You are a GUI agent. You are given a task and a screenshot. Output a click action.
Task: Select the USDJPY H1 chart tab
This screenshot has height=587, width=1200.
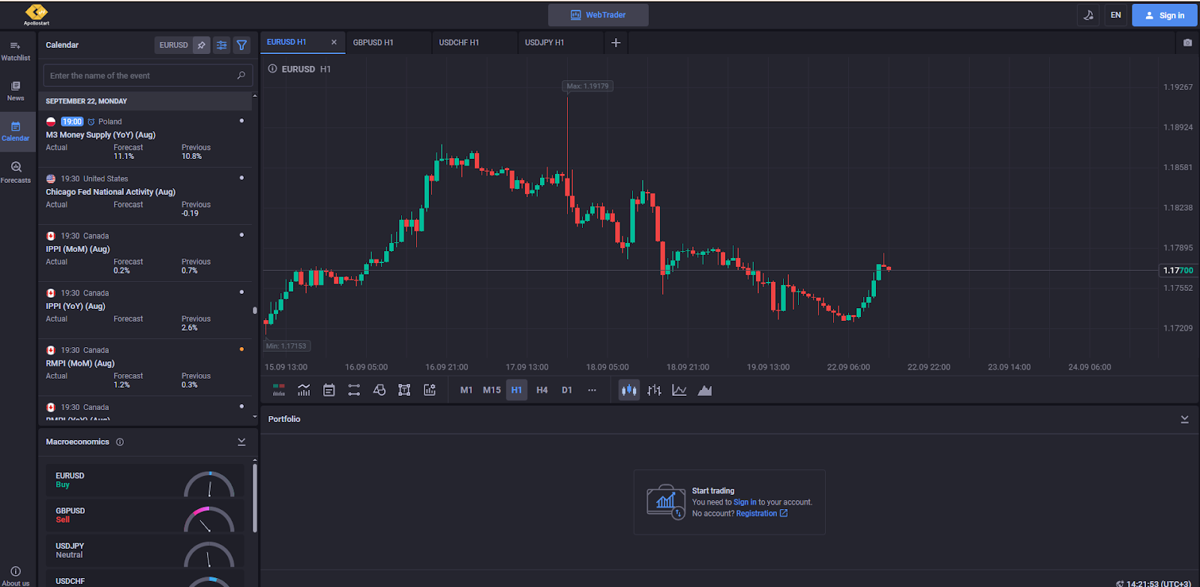click(544, 43)
